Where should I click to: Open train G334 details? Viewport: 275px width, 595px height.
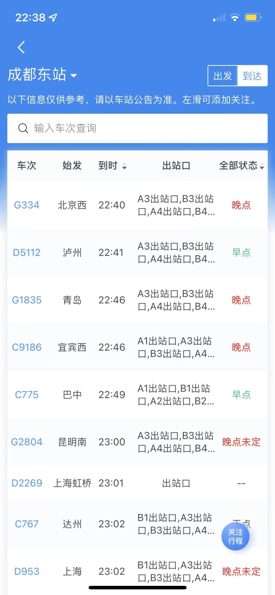27,205
